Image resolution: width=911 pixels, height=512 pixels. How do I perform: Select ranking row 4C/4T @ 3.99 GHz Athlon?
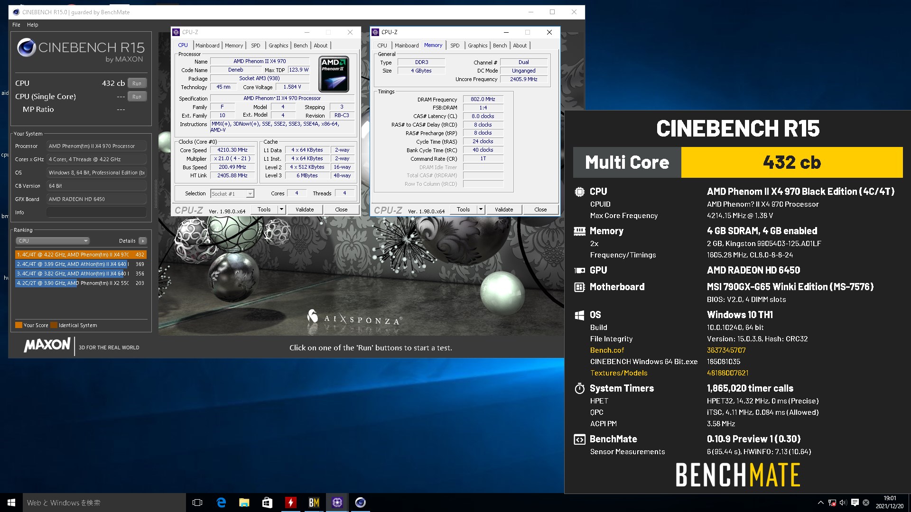click(x=81, y=264)
